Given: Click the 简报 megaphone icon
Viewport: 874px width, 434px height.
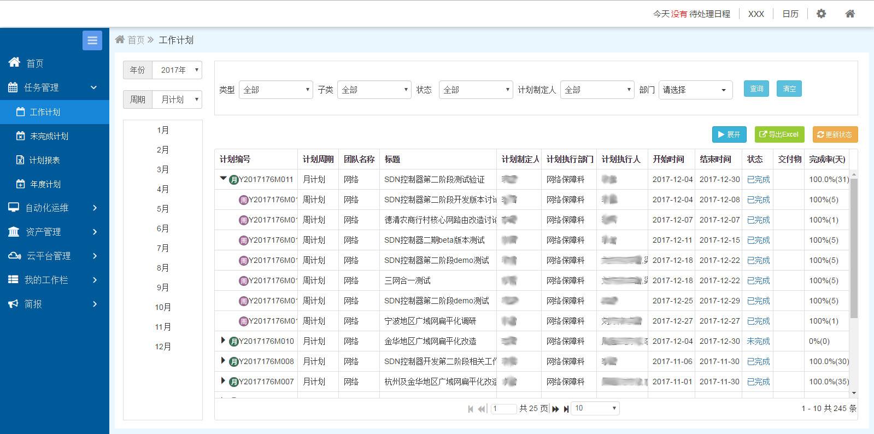Looking at the screenshot, I should pyautogui.click(x=13, y=303).
